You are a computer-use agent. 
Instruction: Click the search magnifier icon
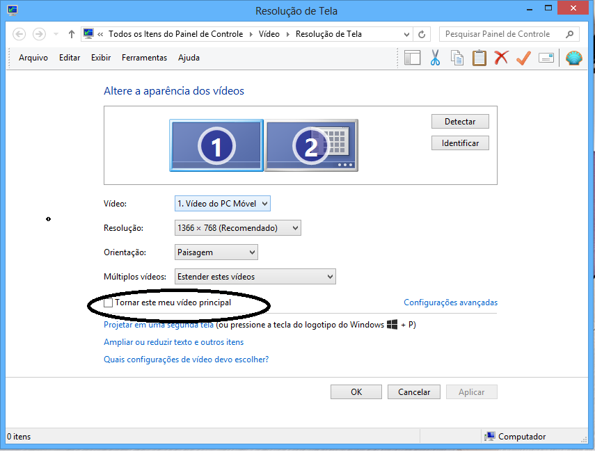coord(569,34)
